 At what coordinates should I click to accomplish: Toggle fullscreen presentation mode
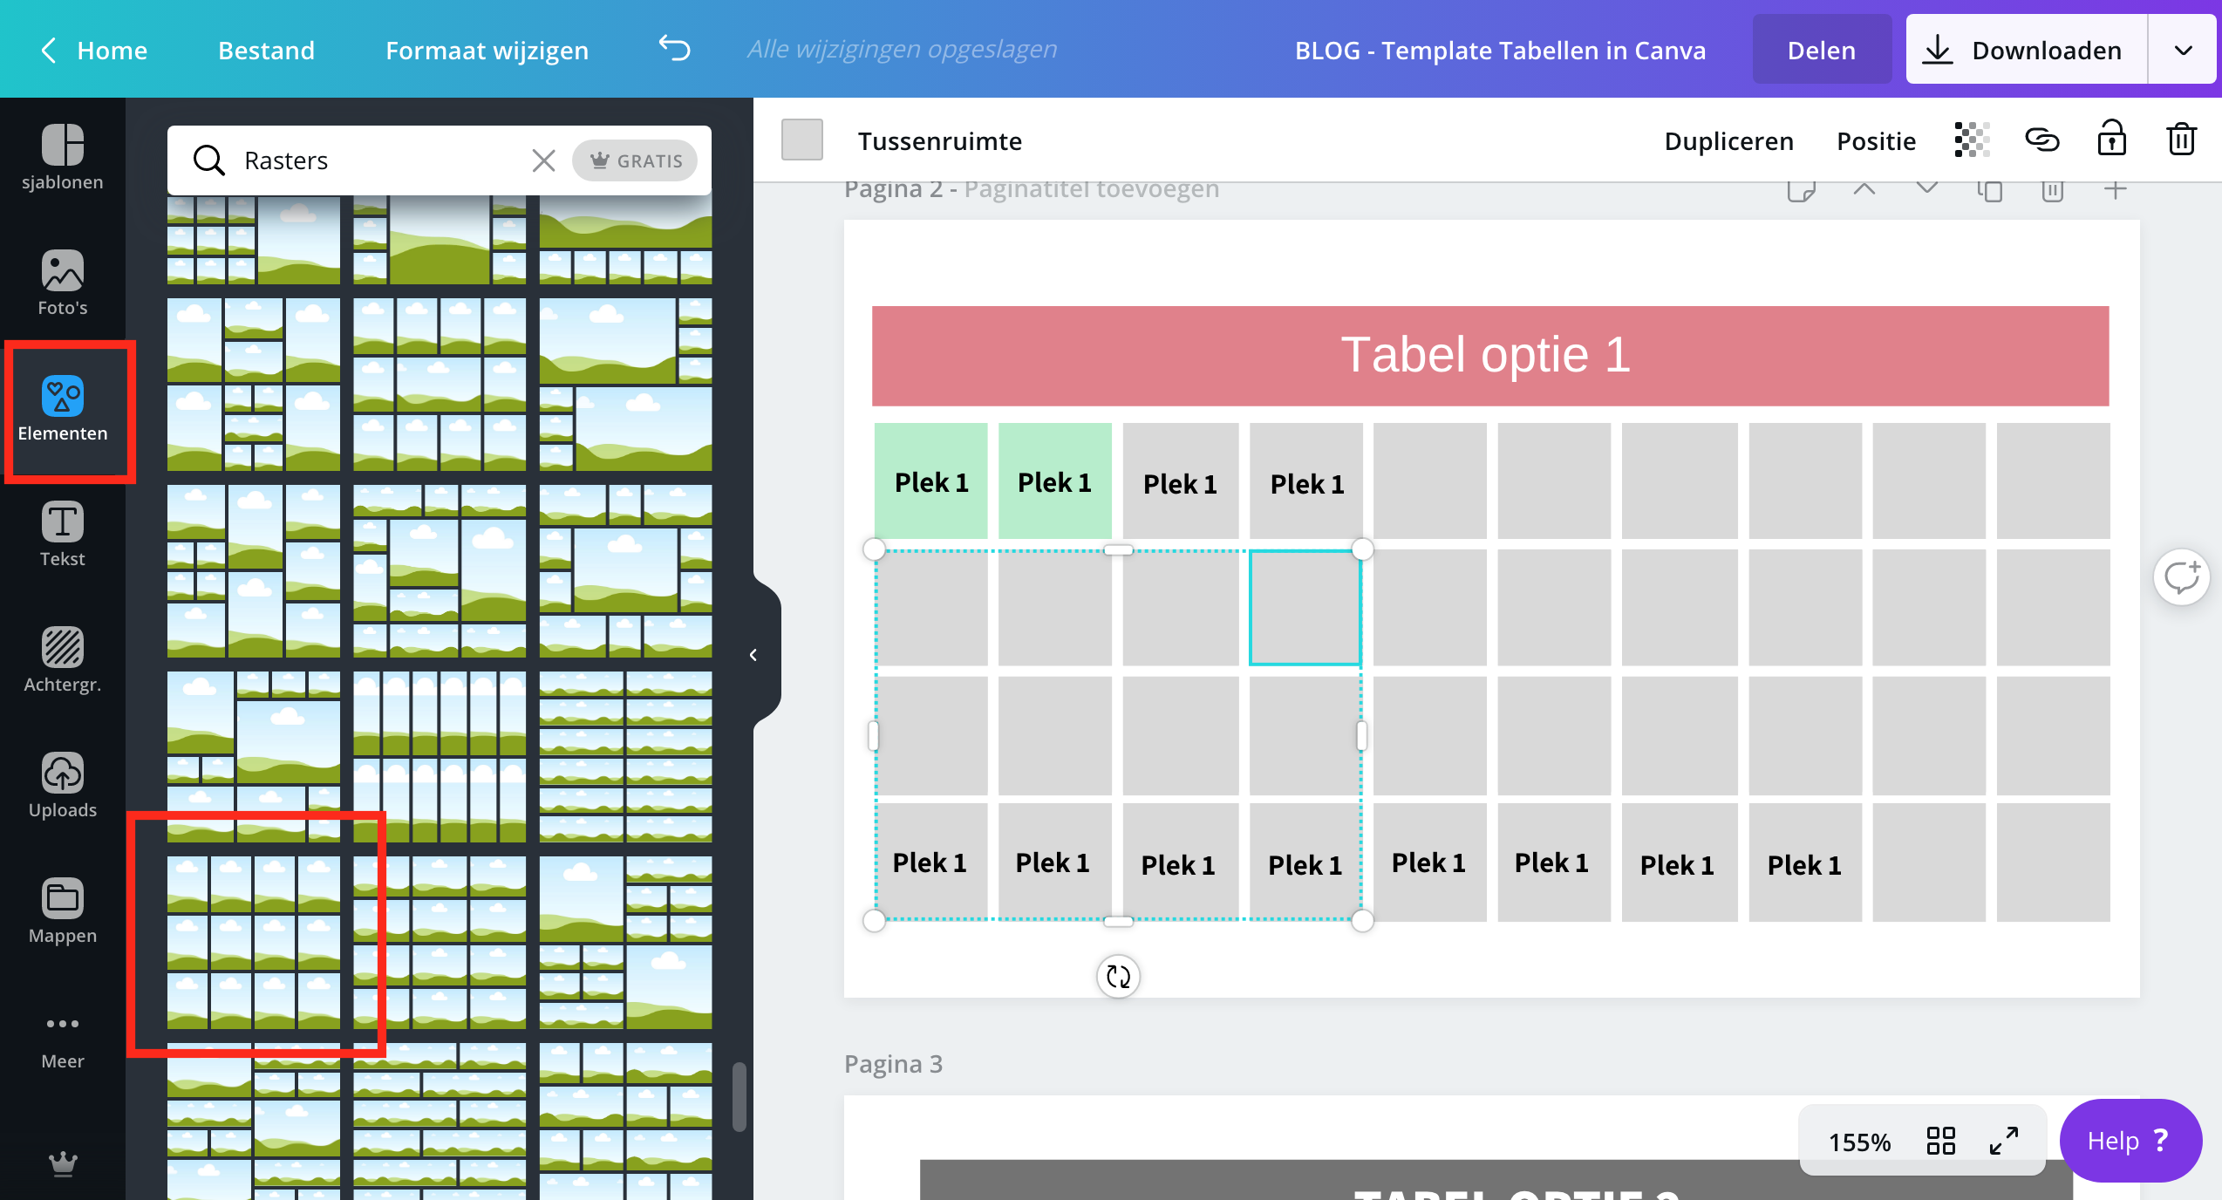click(2004, 1141)
